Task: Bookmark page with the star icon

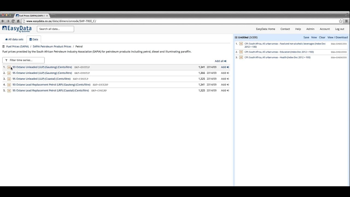Action: pos(341,21)
